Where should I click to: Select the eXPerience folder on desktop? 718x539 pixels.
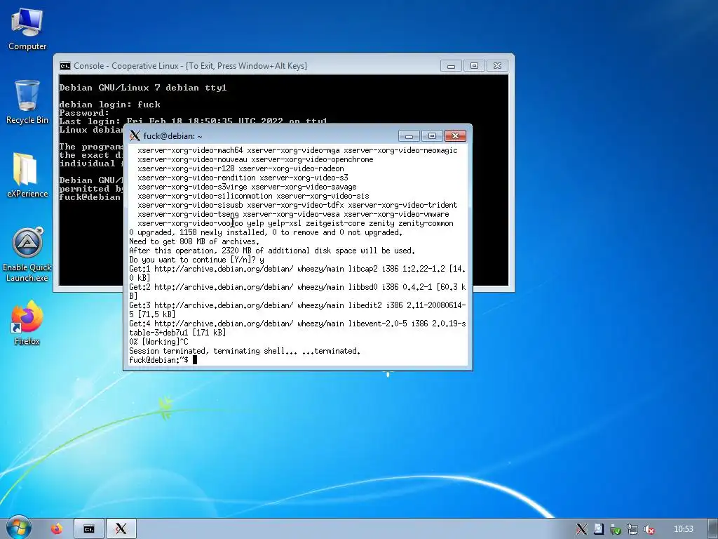coord(27,175)
